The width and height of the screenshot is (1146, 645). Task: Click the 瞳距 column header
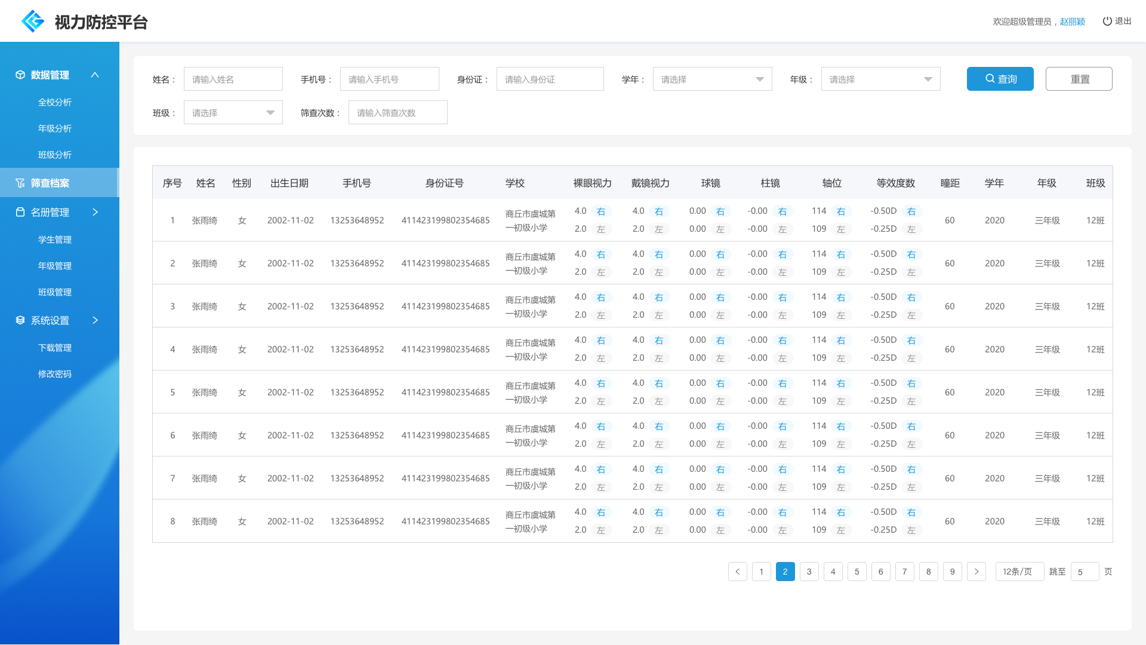click(950, 183)
